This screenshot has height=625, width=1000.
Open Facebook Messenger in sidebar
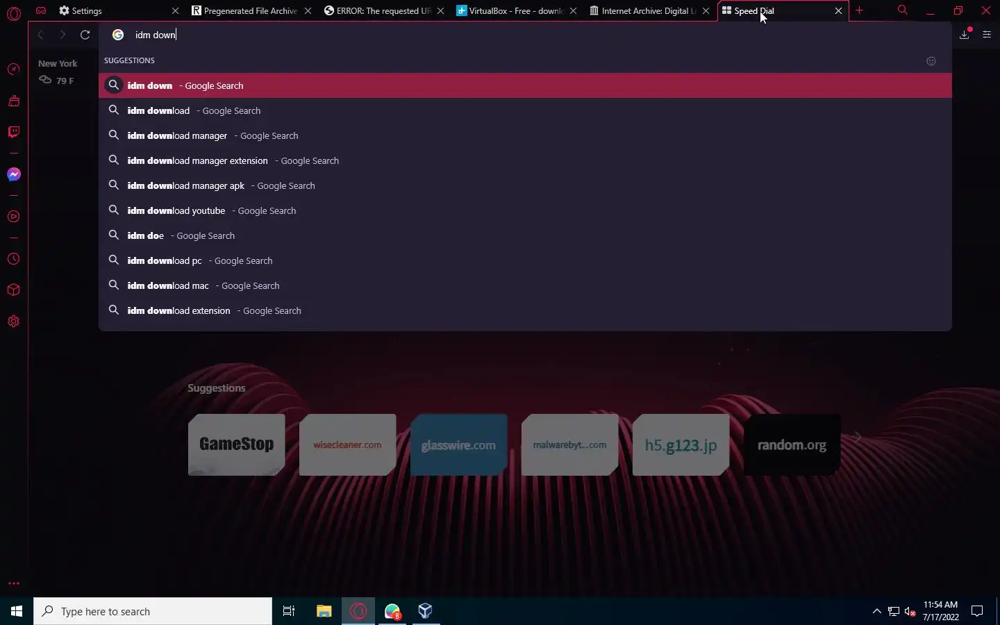pyautogui.click(x=13, y=174)
